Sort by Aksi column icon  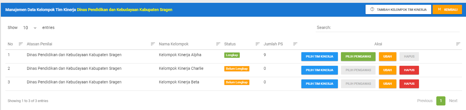[x=458, y=44]
